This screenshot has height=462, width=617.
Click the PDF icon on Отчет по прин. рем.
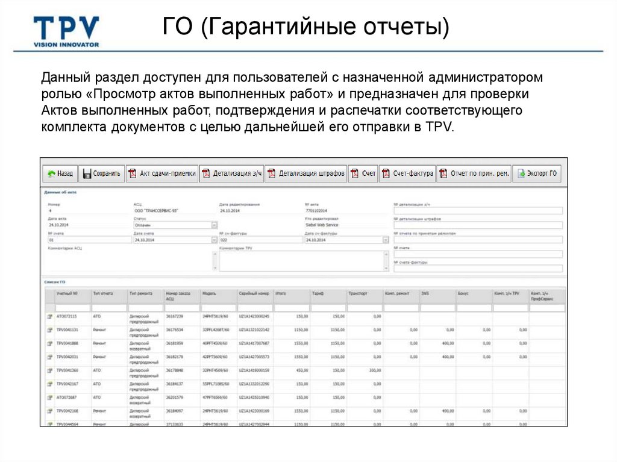tap(444, 173)
